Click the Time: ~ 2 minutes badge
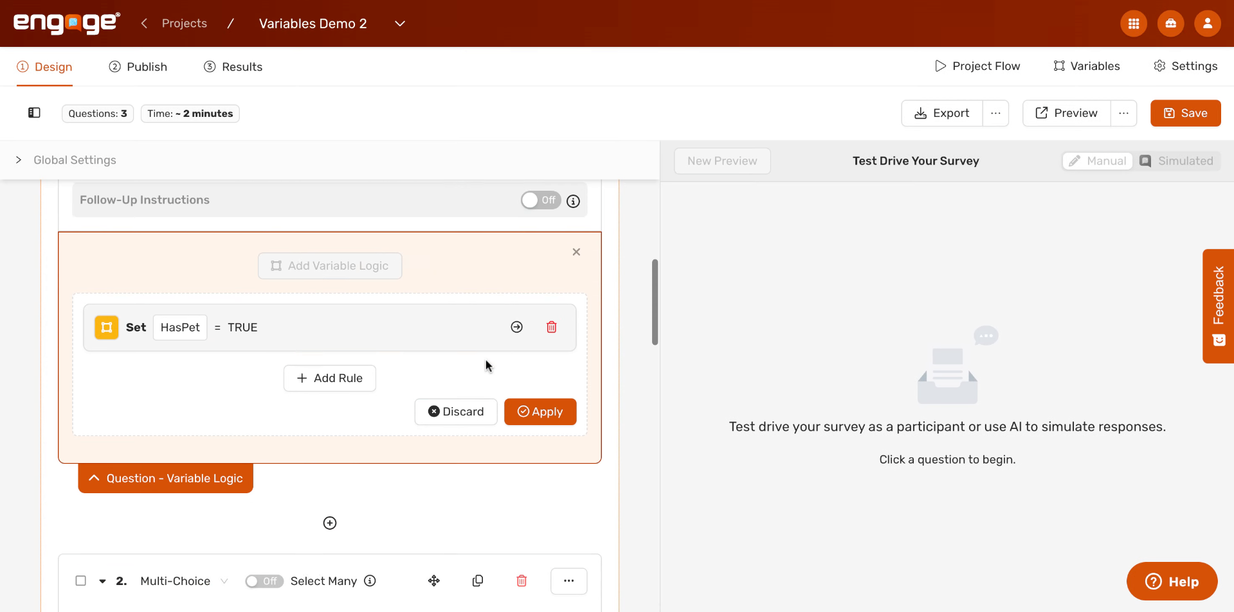This screenshot has width=1234, height=612. [x=190, y=114]
